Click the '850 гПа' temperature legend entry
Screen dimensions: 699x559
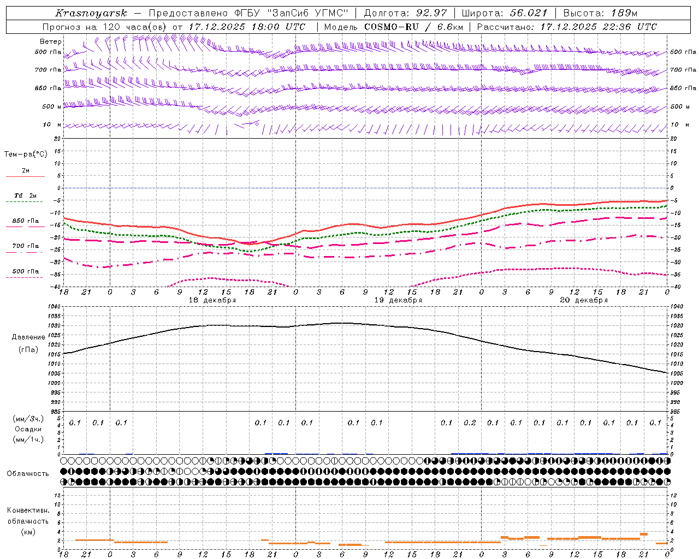point(26,221)
